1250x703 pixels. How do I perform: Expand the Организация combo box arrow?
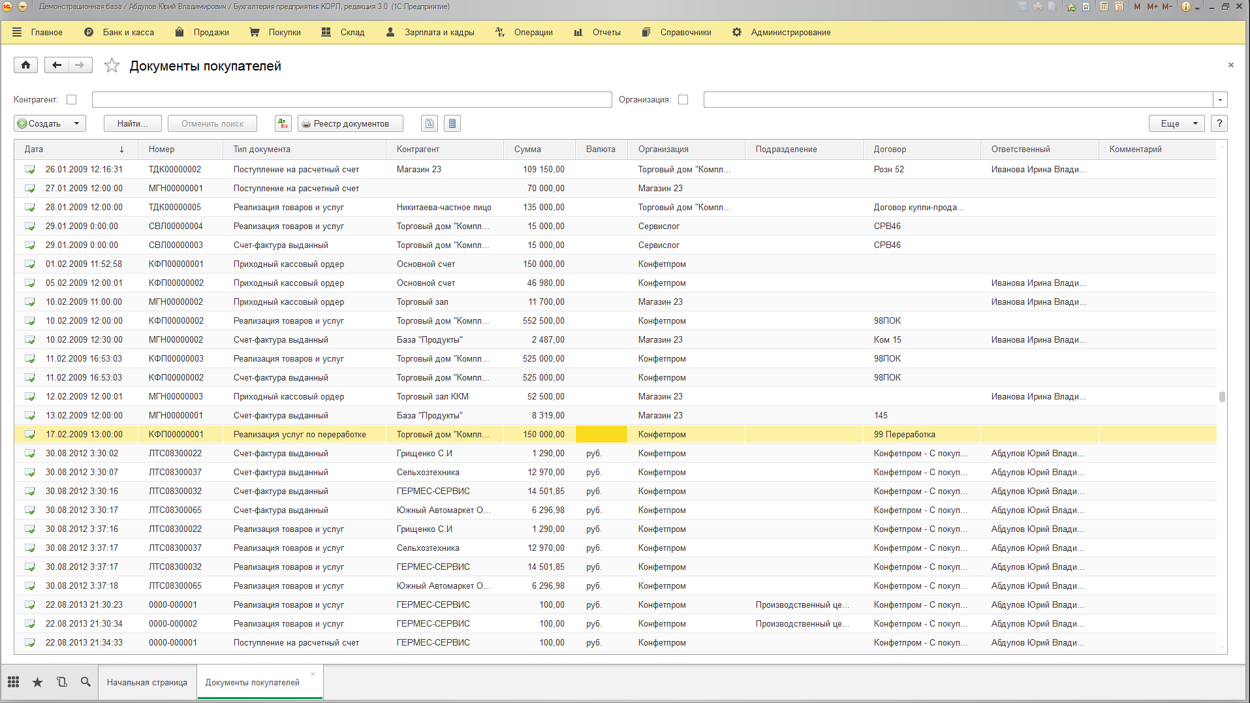[x=1220, y=100]
